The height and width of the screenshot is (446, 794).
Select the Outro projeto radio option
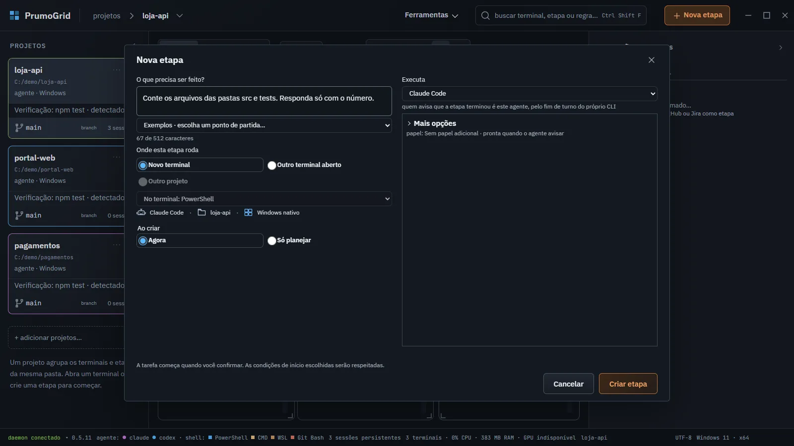point(143,181)
